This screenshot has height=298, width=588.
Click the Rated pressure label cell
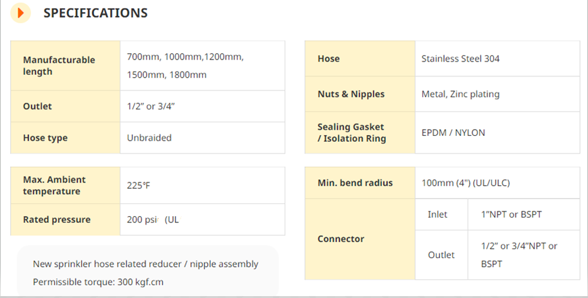coord(66,220)
